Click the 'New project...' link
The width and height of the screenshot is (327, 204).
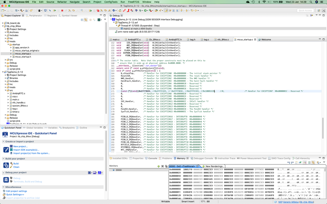20,146
